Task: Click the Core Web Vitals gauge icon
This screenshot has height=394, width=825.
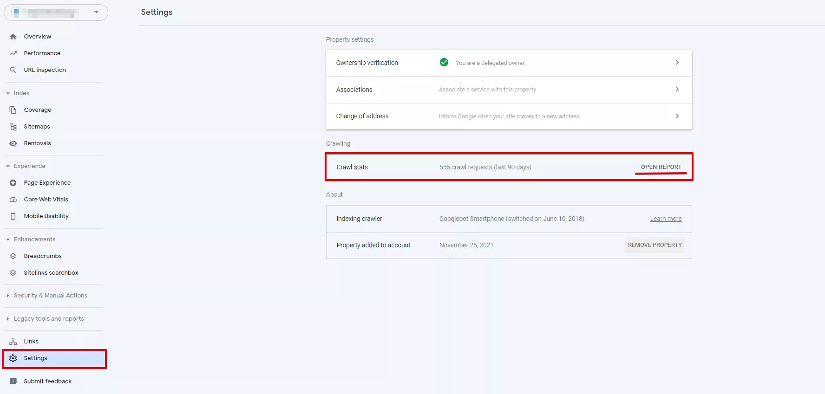Action: tap(13, 200)
